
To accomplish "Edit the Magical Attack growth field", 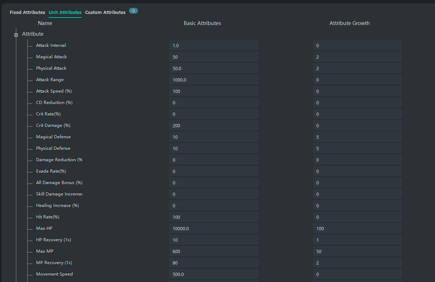I will [357, 57].
